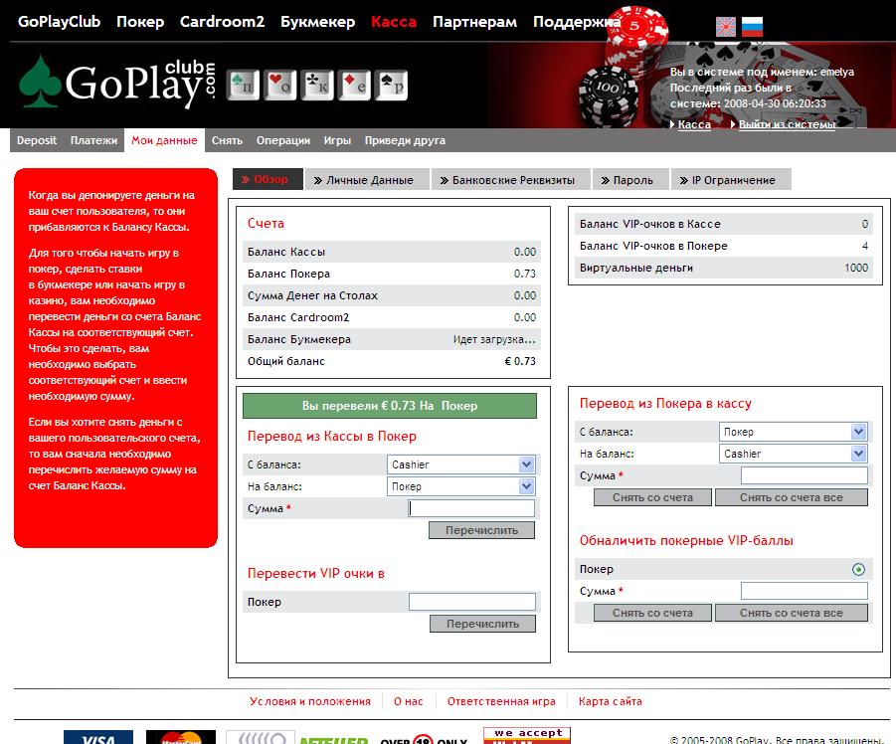896x744 pixels.
Task: Open the 'На баланс' Cashier dropdown
Action: coord(793,454)
